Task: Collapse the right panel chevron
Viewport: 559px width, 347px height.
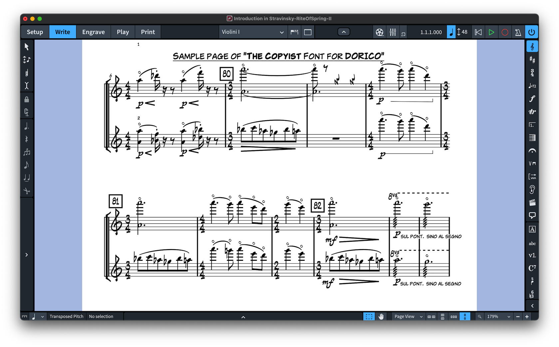Action: (x=532, y=306)
